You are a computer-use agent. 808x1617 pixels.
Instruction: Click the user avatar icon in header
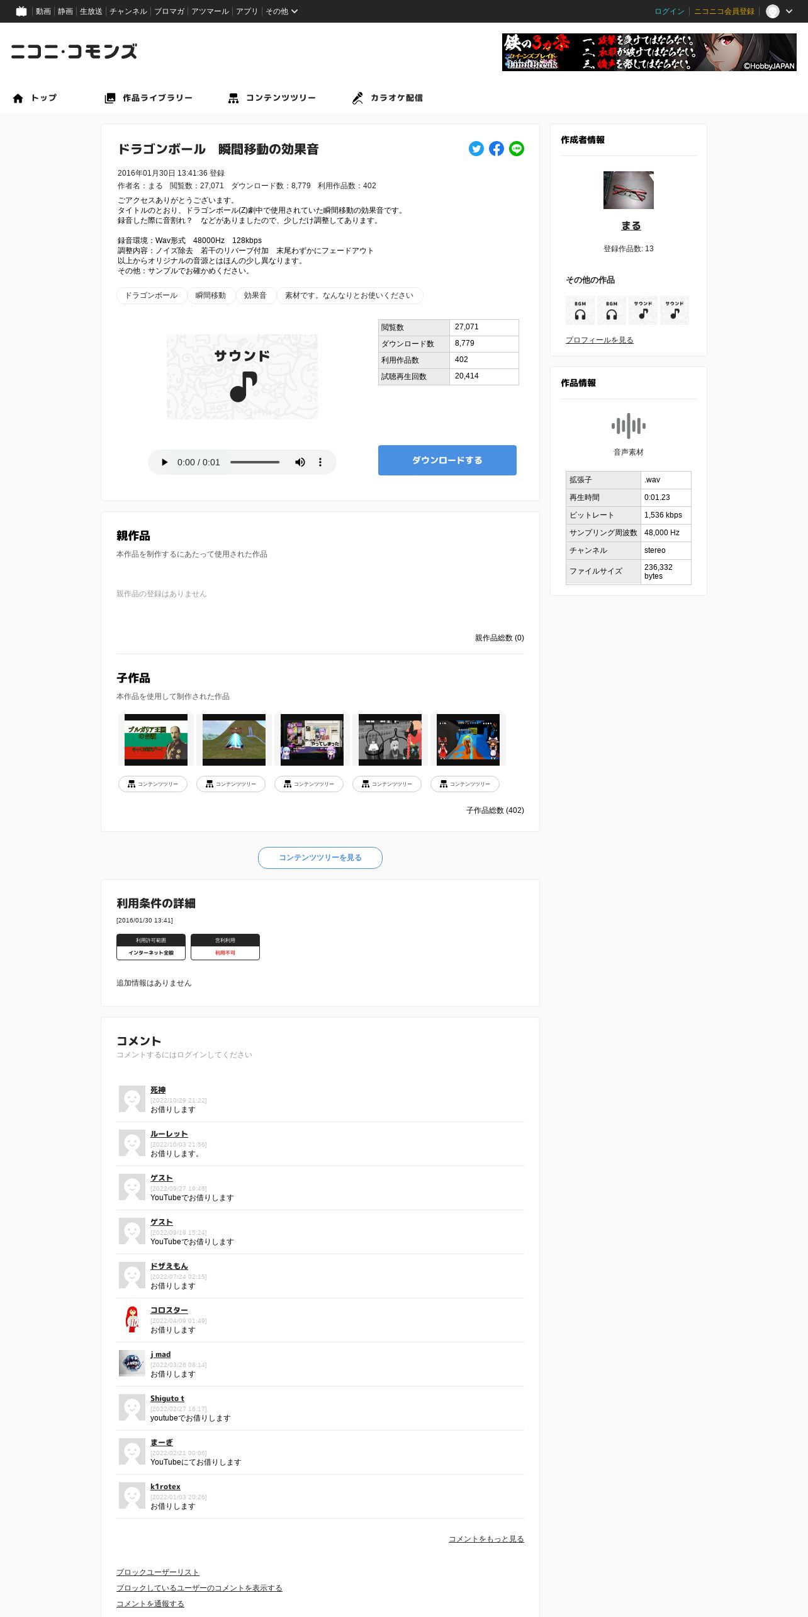click(773, 11)
